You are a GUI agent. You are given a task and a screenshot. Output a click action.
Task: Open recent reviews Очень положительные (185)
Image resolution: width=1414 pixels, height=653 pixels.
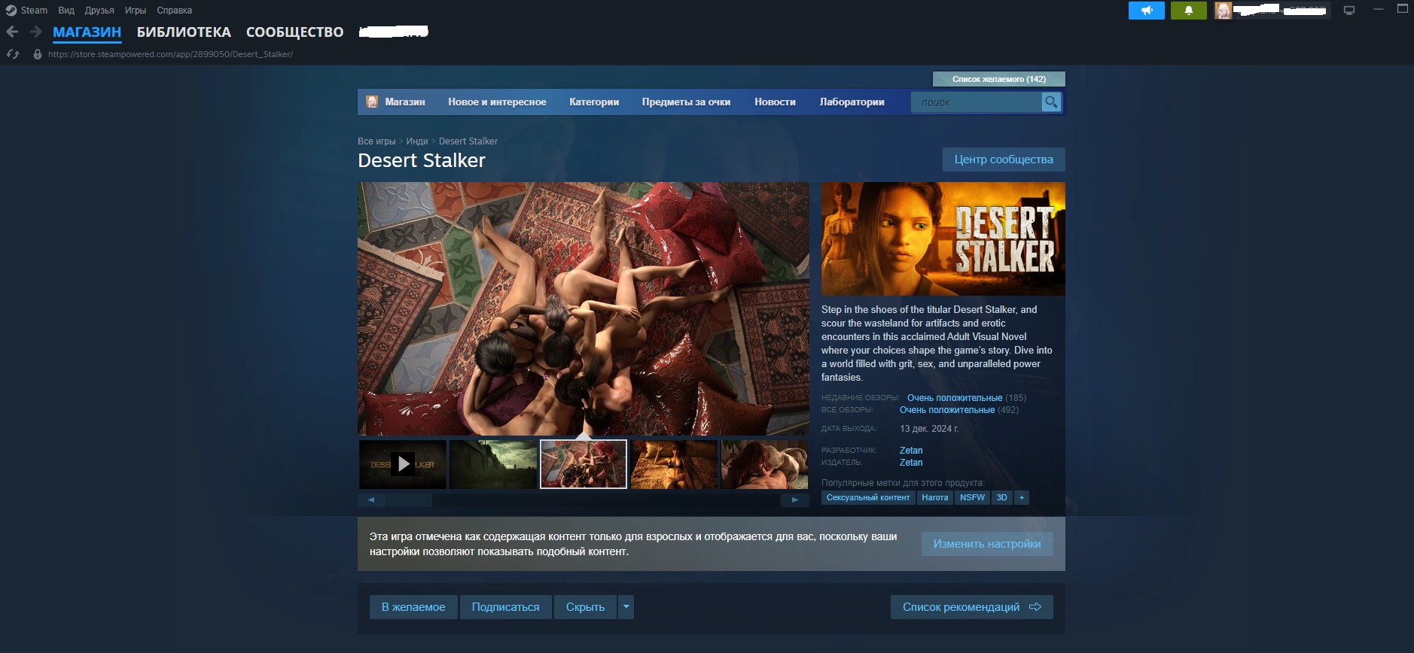pyautogui.click(x=967, y=398)
